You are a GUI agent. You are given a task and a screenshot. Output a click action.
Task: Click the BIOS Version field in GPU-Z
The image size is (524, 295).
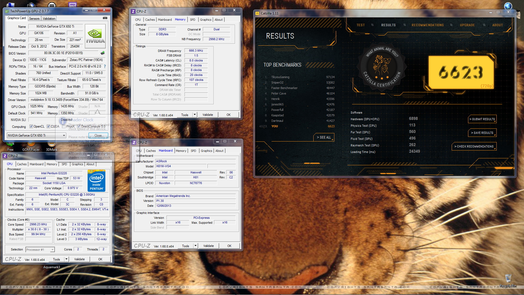click(63, 53)
